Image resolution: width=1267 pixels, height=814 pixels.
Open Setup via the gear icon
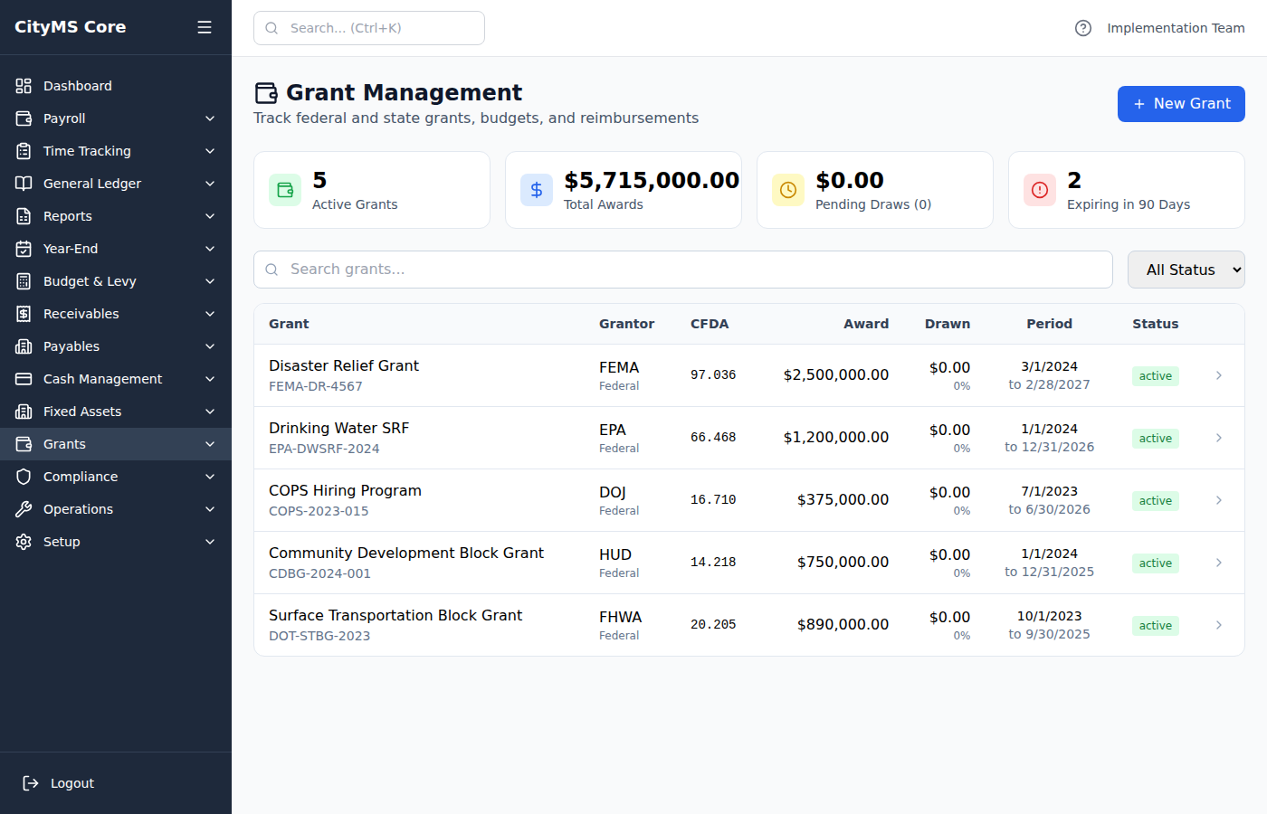[23, 541]
